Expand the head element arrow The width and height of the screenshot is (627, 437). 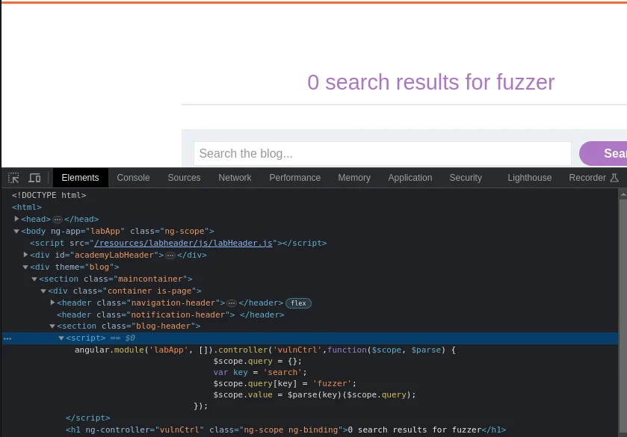[16, 219]
